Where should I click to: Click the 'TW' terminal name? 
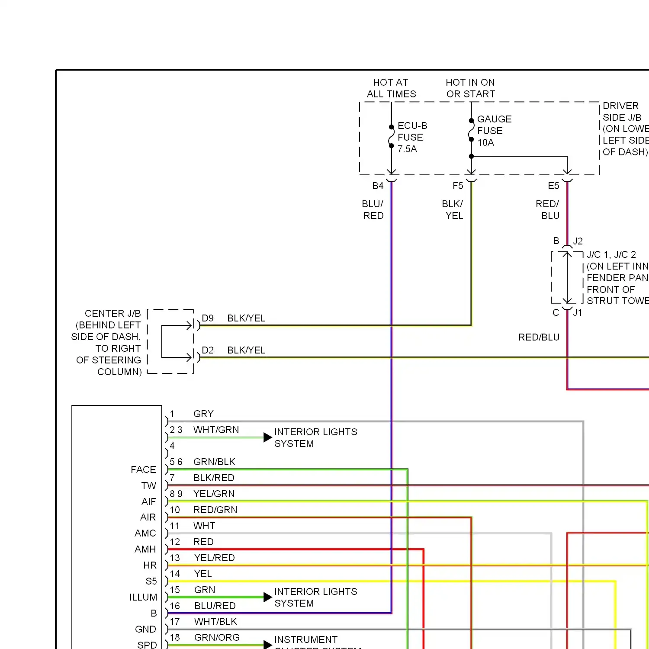pos(148,486)
